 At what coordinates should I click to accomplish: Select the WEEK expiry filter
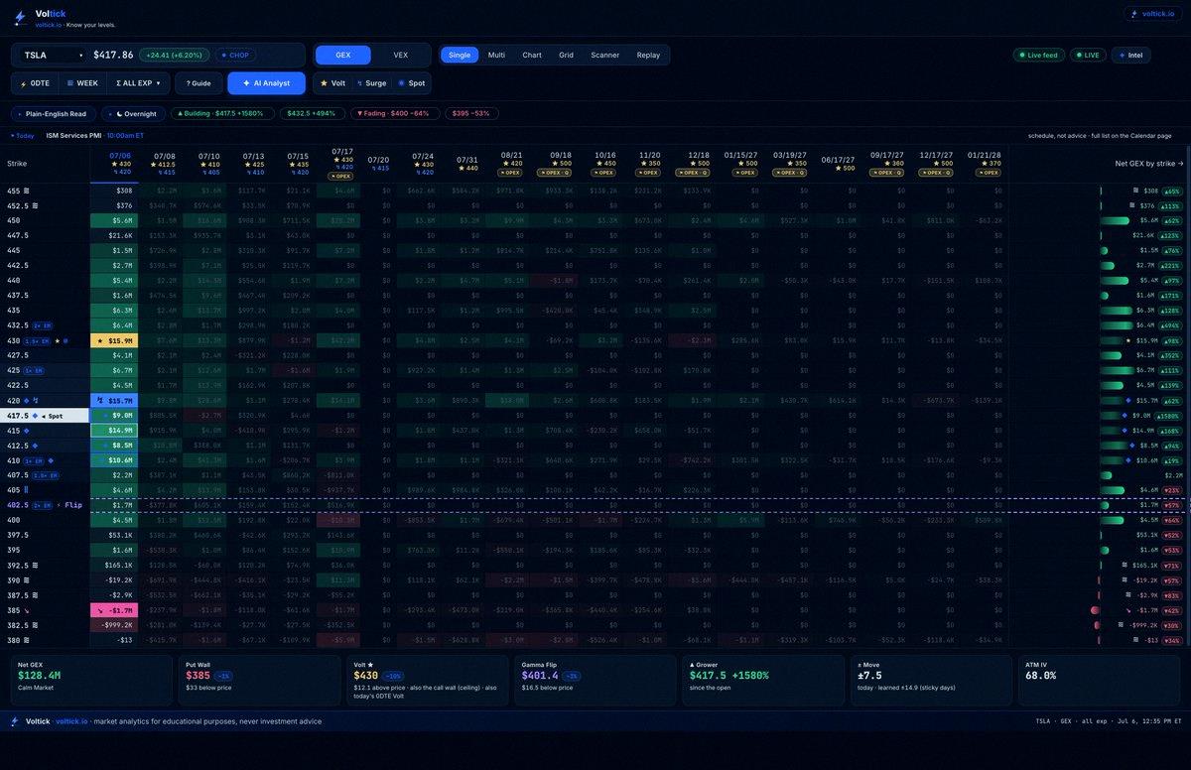click(x=82, y=83)
